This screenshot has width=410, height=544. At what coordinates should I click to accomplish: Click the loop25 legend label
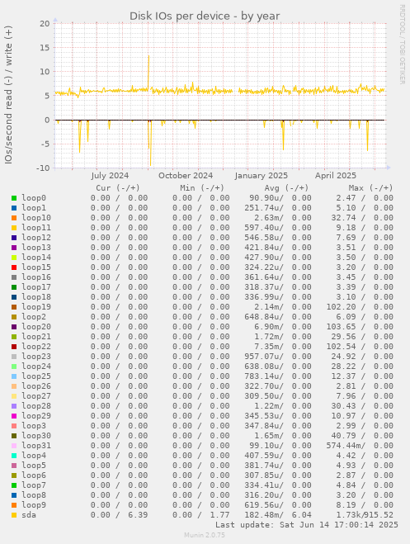pos(36,376)
